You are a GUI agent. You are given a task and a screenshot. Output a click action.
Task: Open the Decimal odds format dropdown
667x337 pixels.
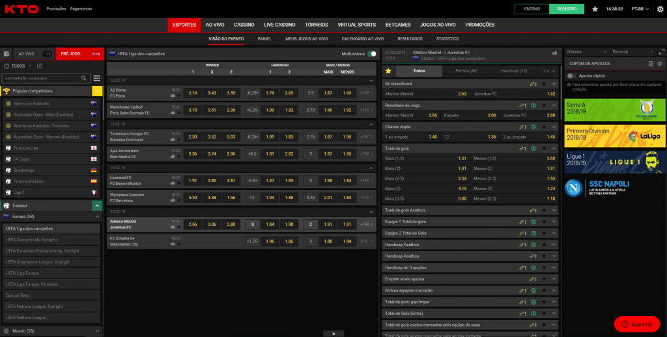click(632, 51)
